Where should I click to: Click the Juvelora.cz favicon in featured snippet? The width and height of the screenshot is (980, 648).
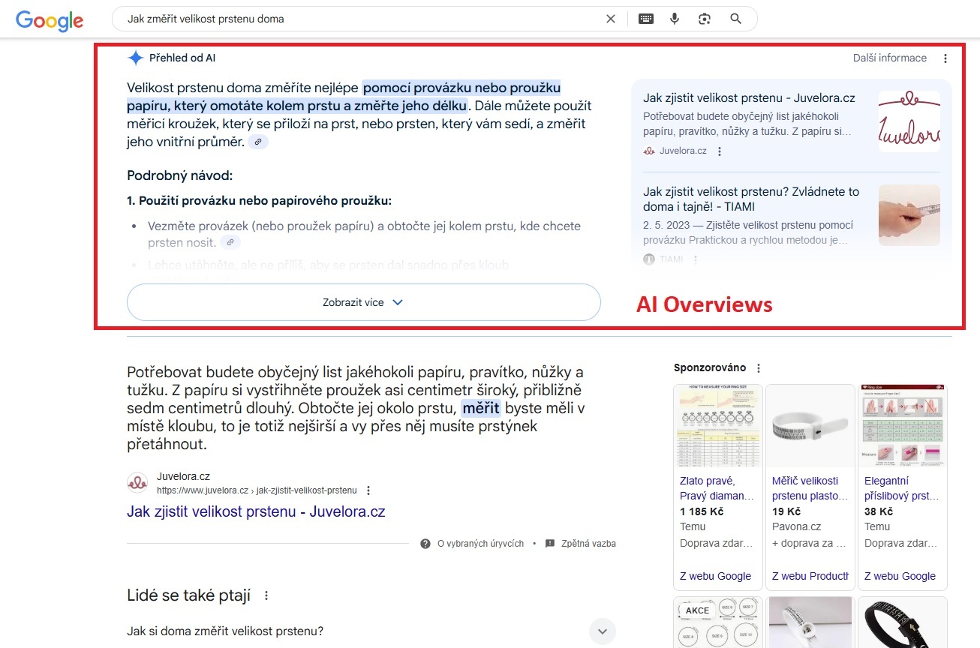pos(137,483)
